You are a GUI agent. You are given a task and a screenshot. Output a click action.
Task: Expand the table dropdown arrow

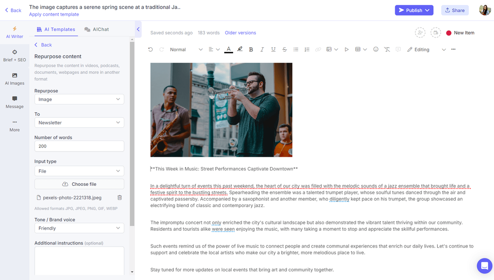pos(365,50)
